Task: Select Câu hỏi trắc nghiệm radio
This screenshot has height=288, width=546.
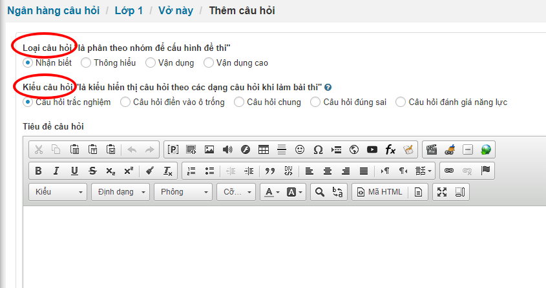Action: [x=28, y=102]
